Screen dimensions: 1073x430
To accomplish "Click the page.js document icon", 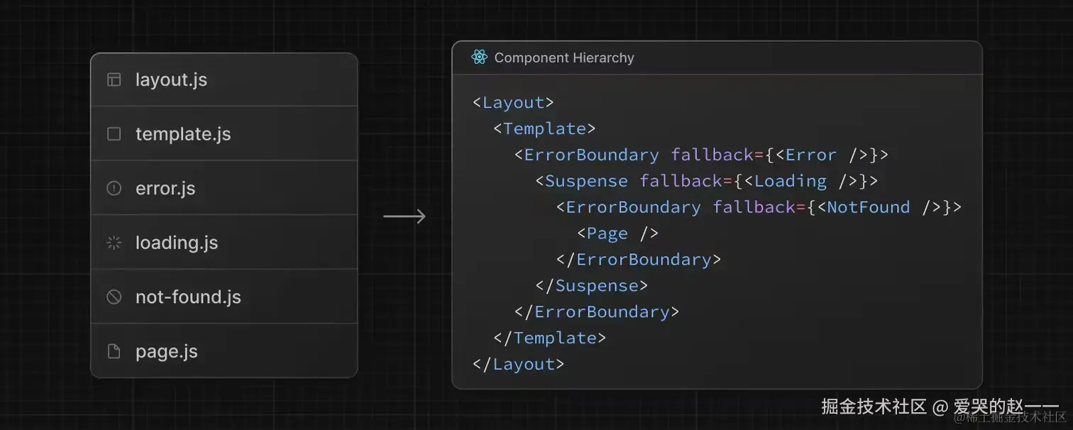I will click(x=114, y=351).
